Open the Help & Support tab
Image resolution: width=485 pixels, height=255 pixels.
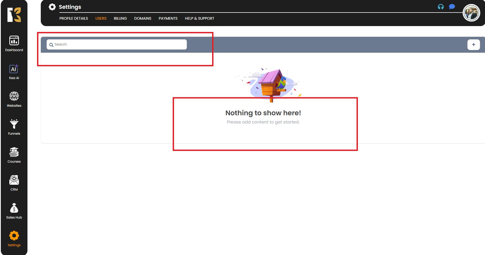click(x=199, y=18)
